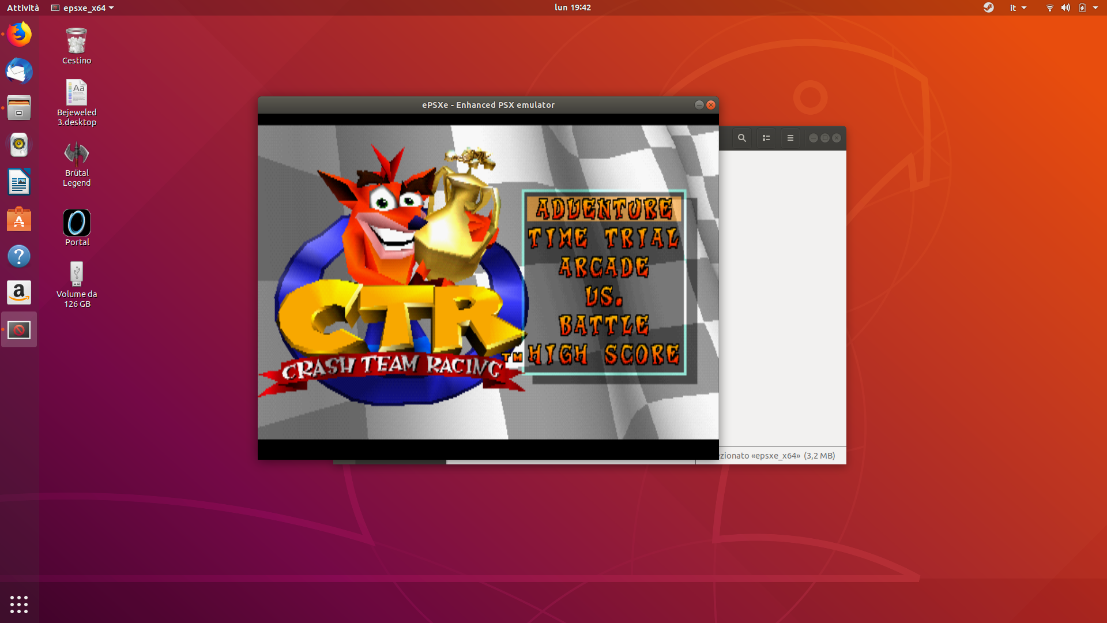Select Time Trial game mode
Image resolution: width=1107 pixels, height=623 pixels.
point(604,238)
